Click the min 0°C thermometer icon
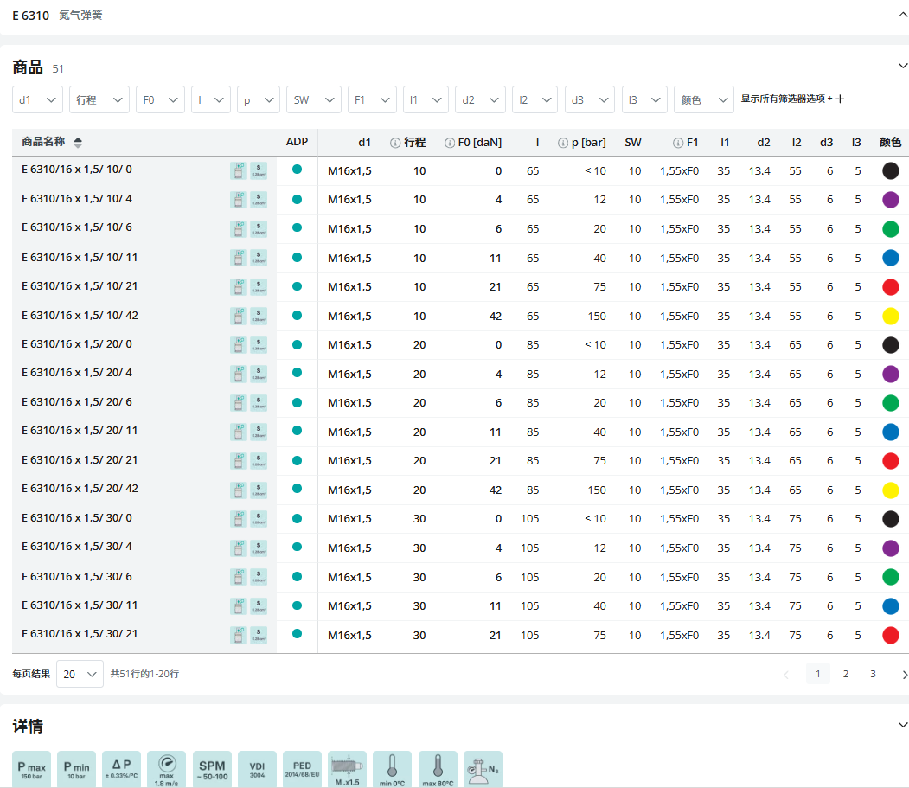This screenshot has height=788, width=909. (x=393, y=770)
